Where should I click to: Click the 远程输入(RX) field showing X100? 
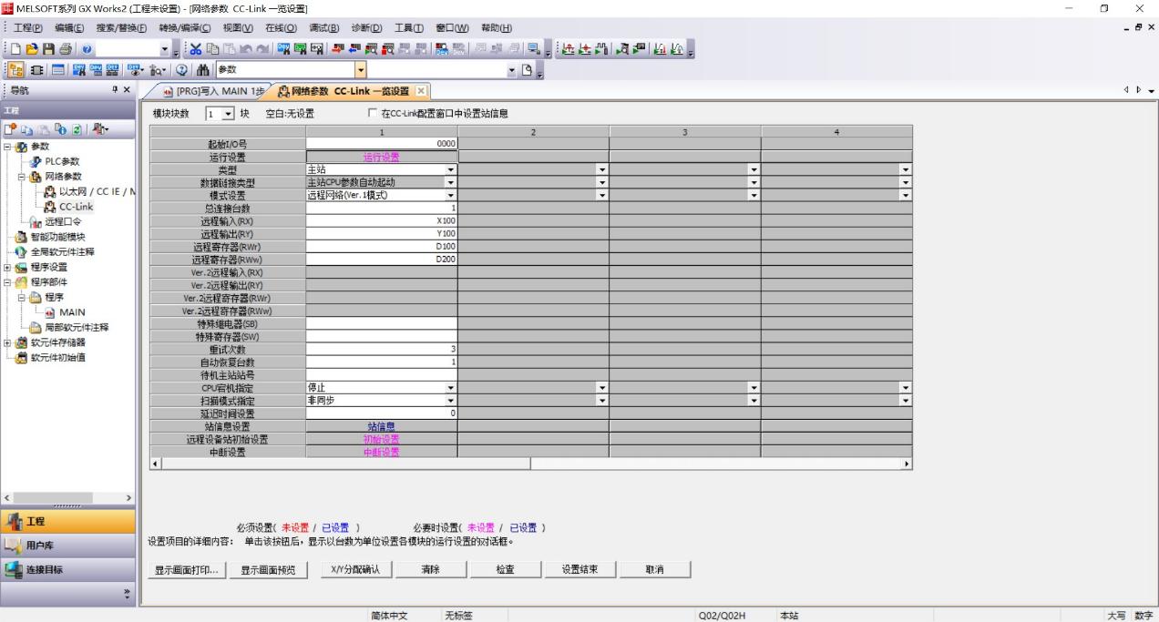pyautogui.click(x=382, y=220)
